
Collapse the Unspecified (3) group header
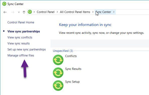pos(63,51)
